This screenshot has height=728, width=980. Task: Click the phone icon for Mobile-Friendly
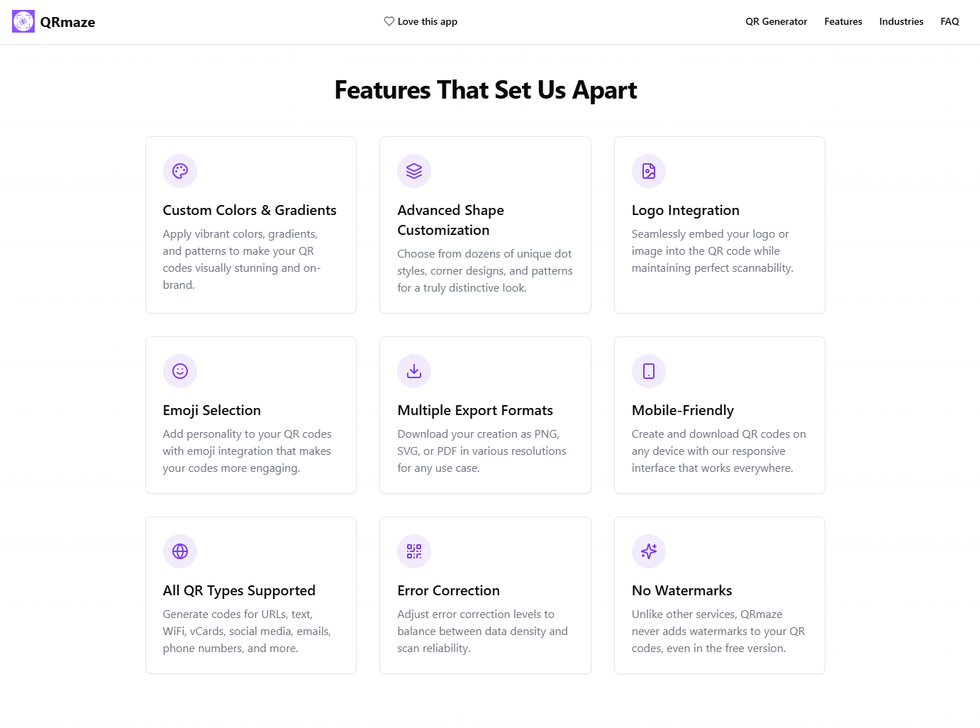point(649,371)
